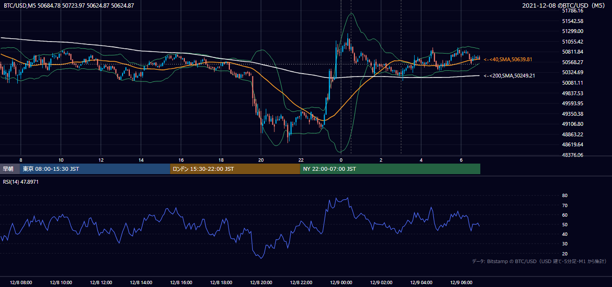Click hour tick 18 under price chart
Viewport: 612px width, 287px height.
click(221, 159)
